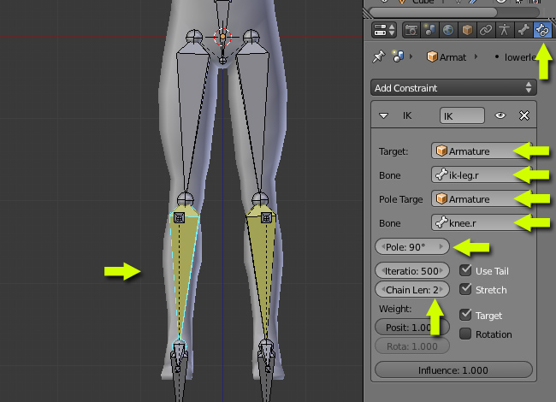
Task: Collapse the IK constraint panel
Action: coord(383,115)
